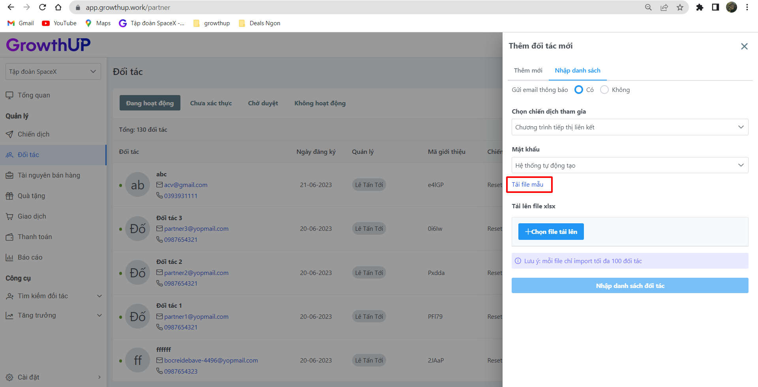Image resolution: width=758 pixels, height=387 pixels.
Task: Click 'Chọn file tải lên' upload button
Action: click(551, 232)
